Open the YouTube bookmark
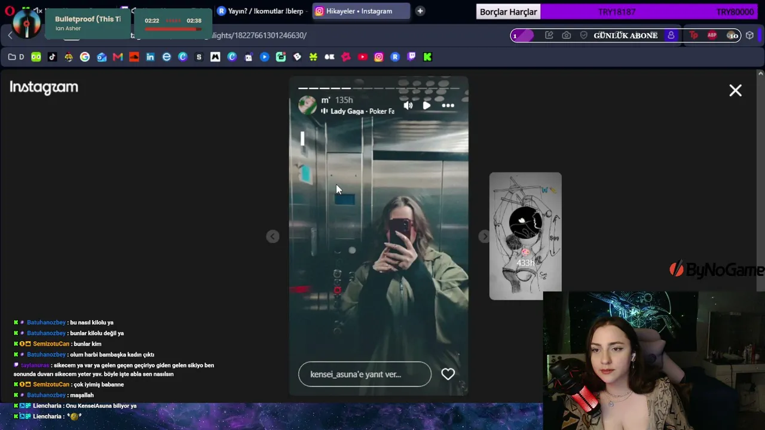This screenshot has height=430, width=765. tap(362, 57)
